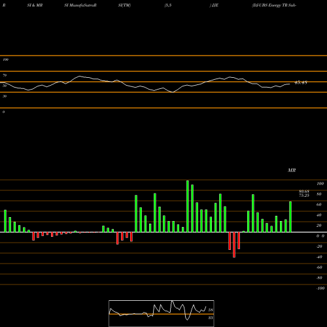Viewport: 327px width, 327px height.
Task: Click the RSI axis label 50
Action: (x=5, y=86)
